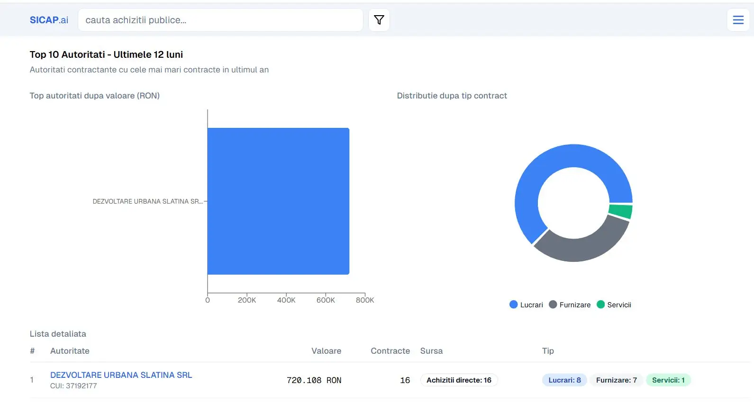This screenshot has height=402, width=754.
Task: Open DEZVOLTARE URBANA SLATINA SRL link
Action: point(121,375)
